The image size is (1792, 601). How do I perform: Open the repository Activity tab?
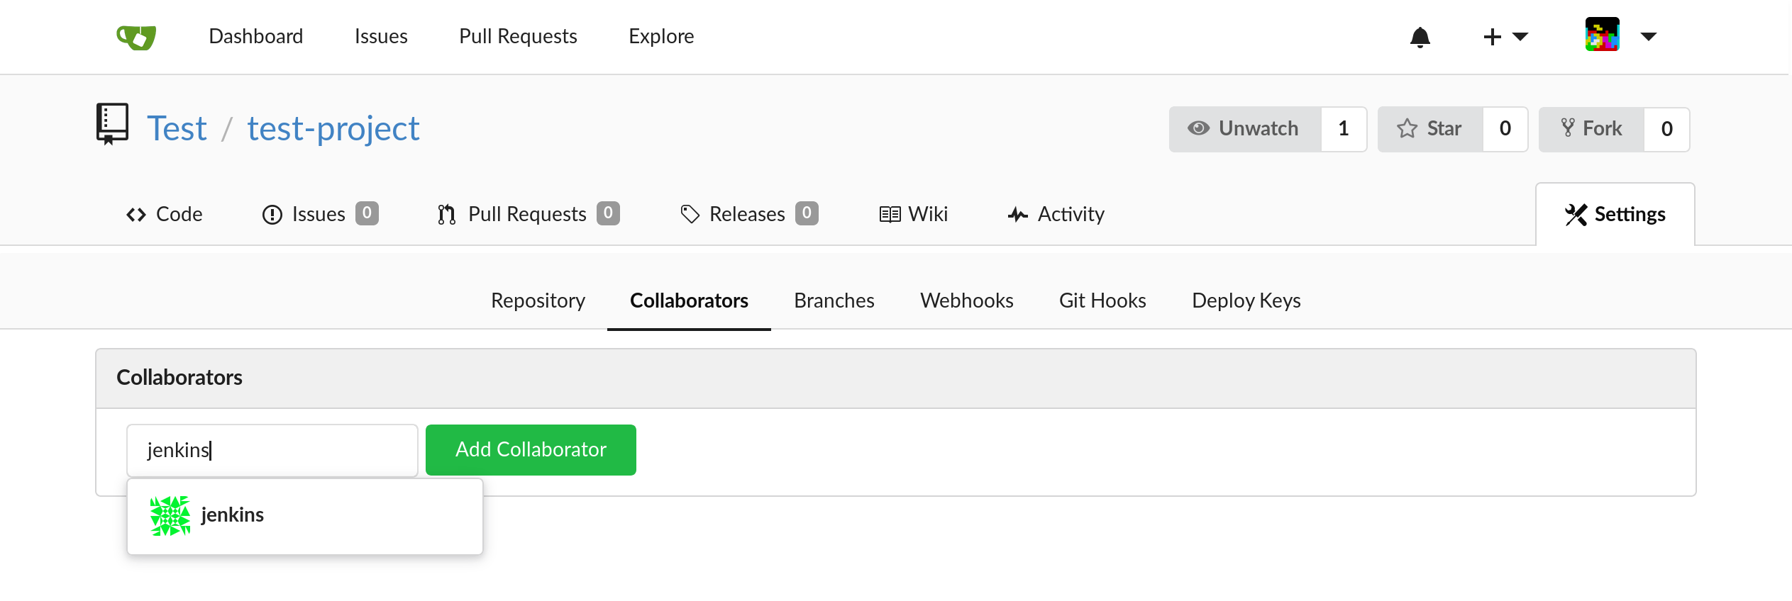tap(1056, 214)
